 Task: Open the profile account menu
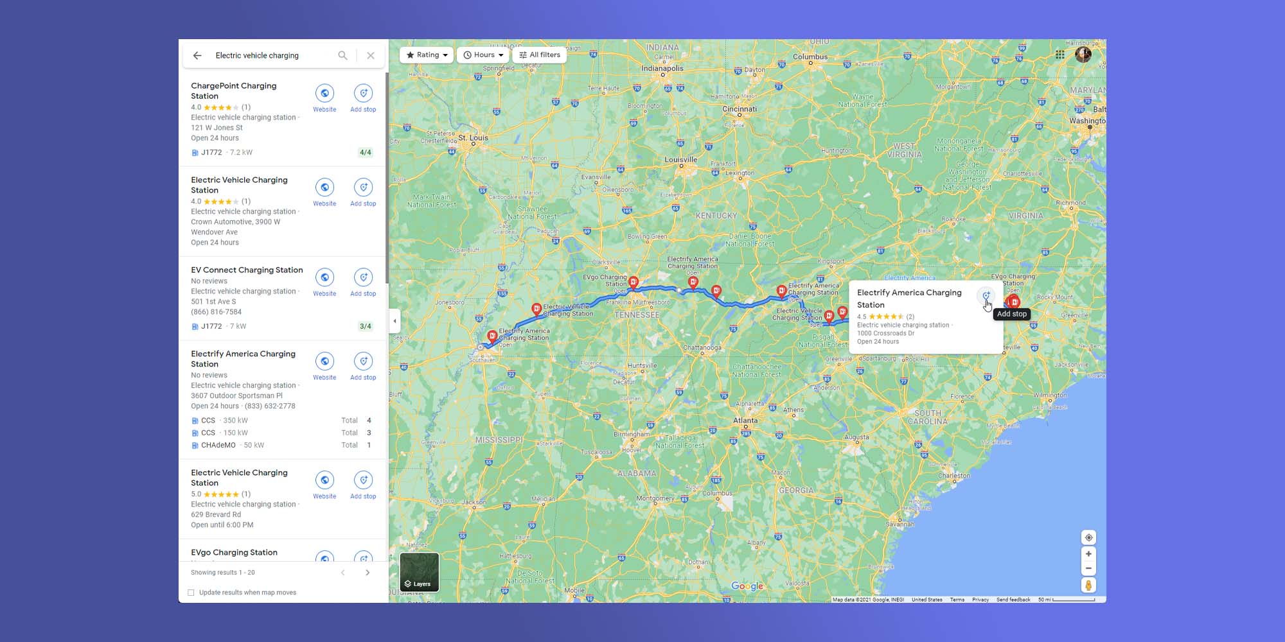point(1083,55)
